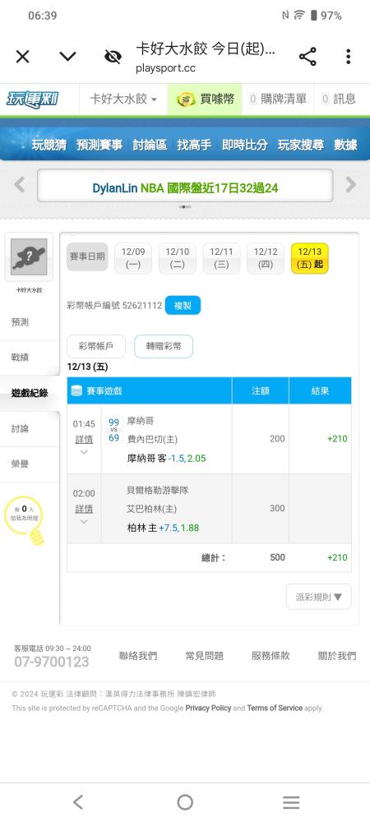Show the next banner with right arrow
Image resolution: width=370 pixels, height=822 pixels.
click(x=350, y=184)
